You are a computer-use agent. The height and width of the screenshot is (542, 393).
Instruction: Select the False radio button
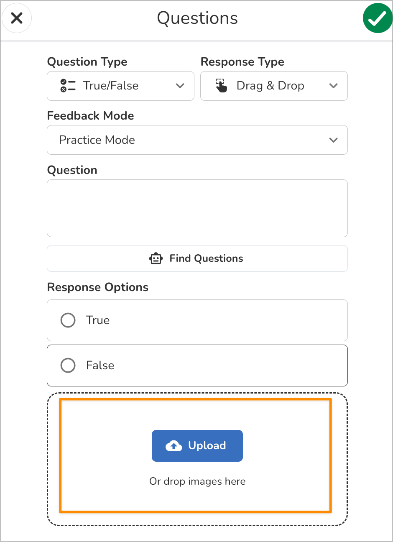pos(68,366)
